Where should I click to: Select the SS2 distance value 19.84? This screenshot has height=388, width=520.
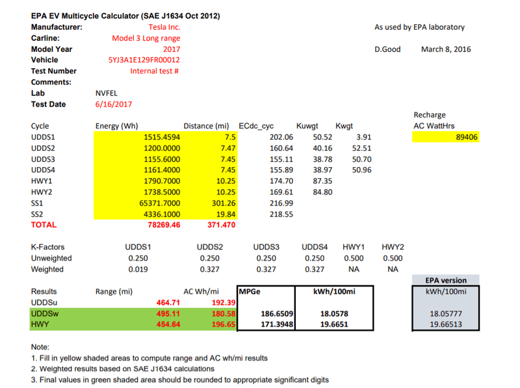226,214
